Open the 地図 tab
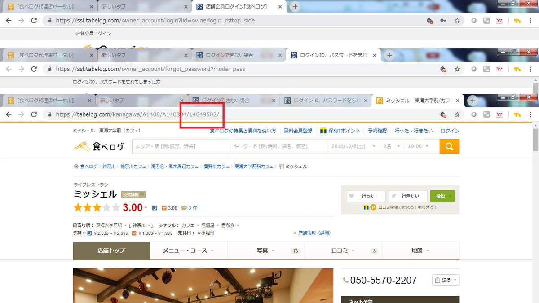This screenshot has height=303, width=539. click(x=420, y=250)
